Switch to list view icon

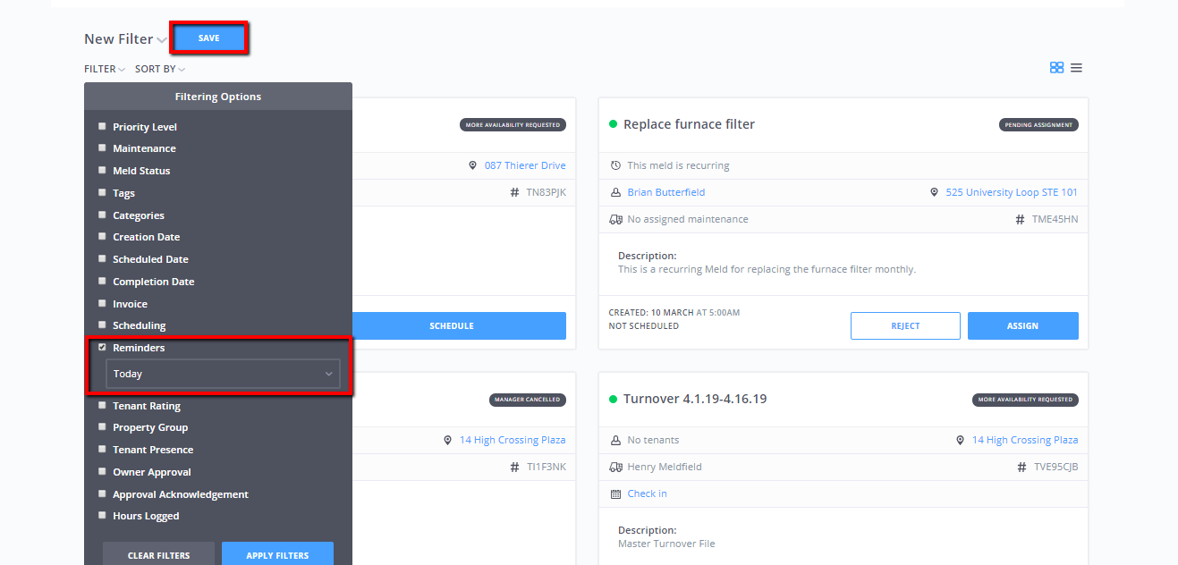click(x=1076, y=68)
